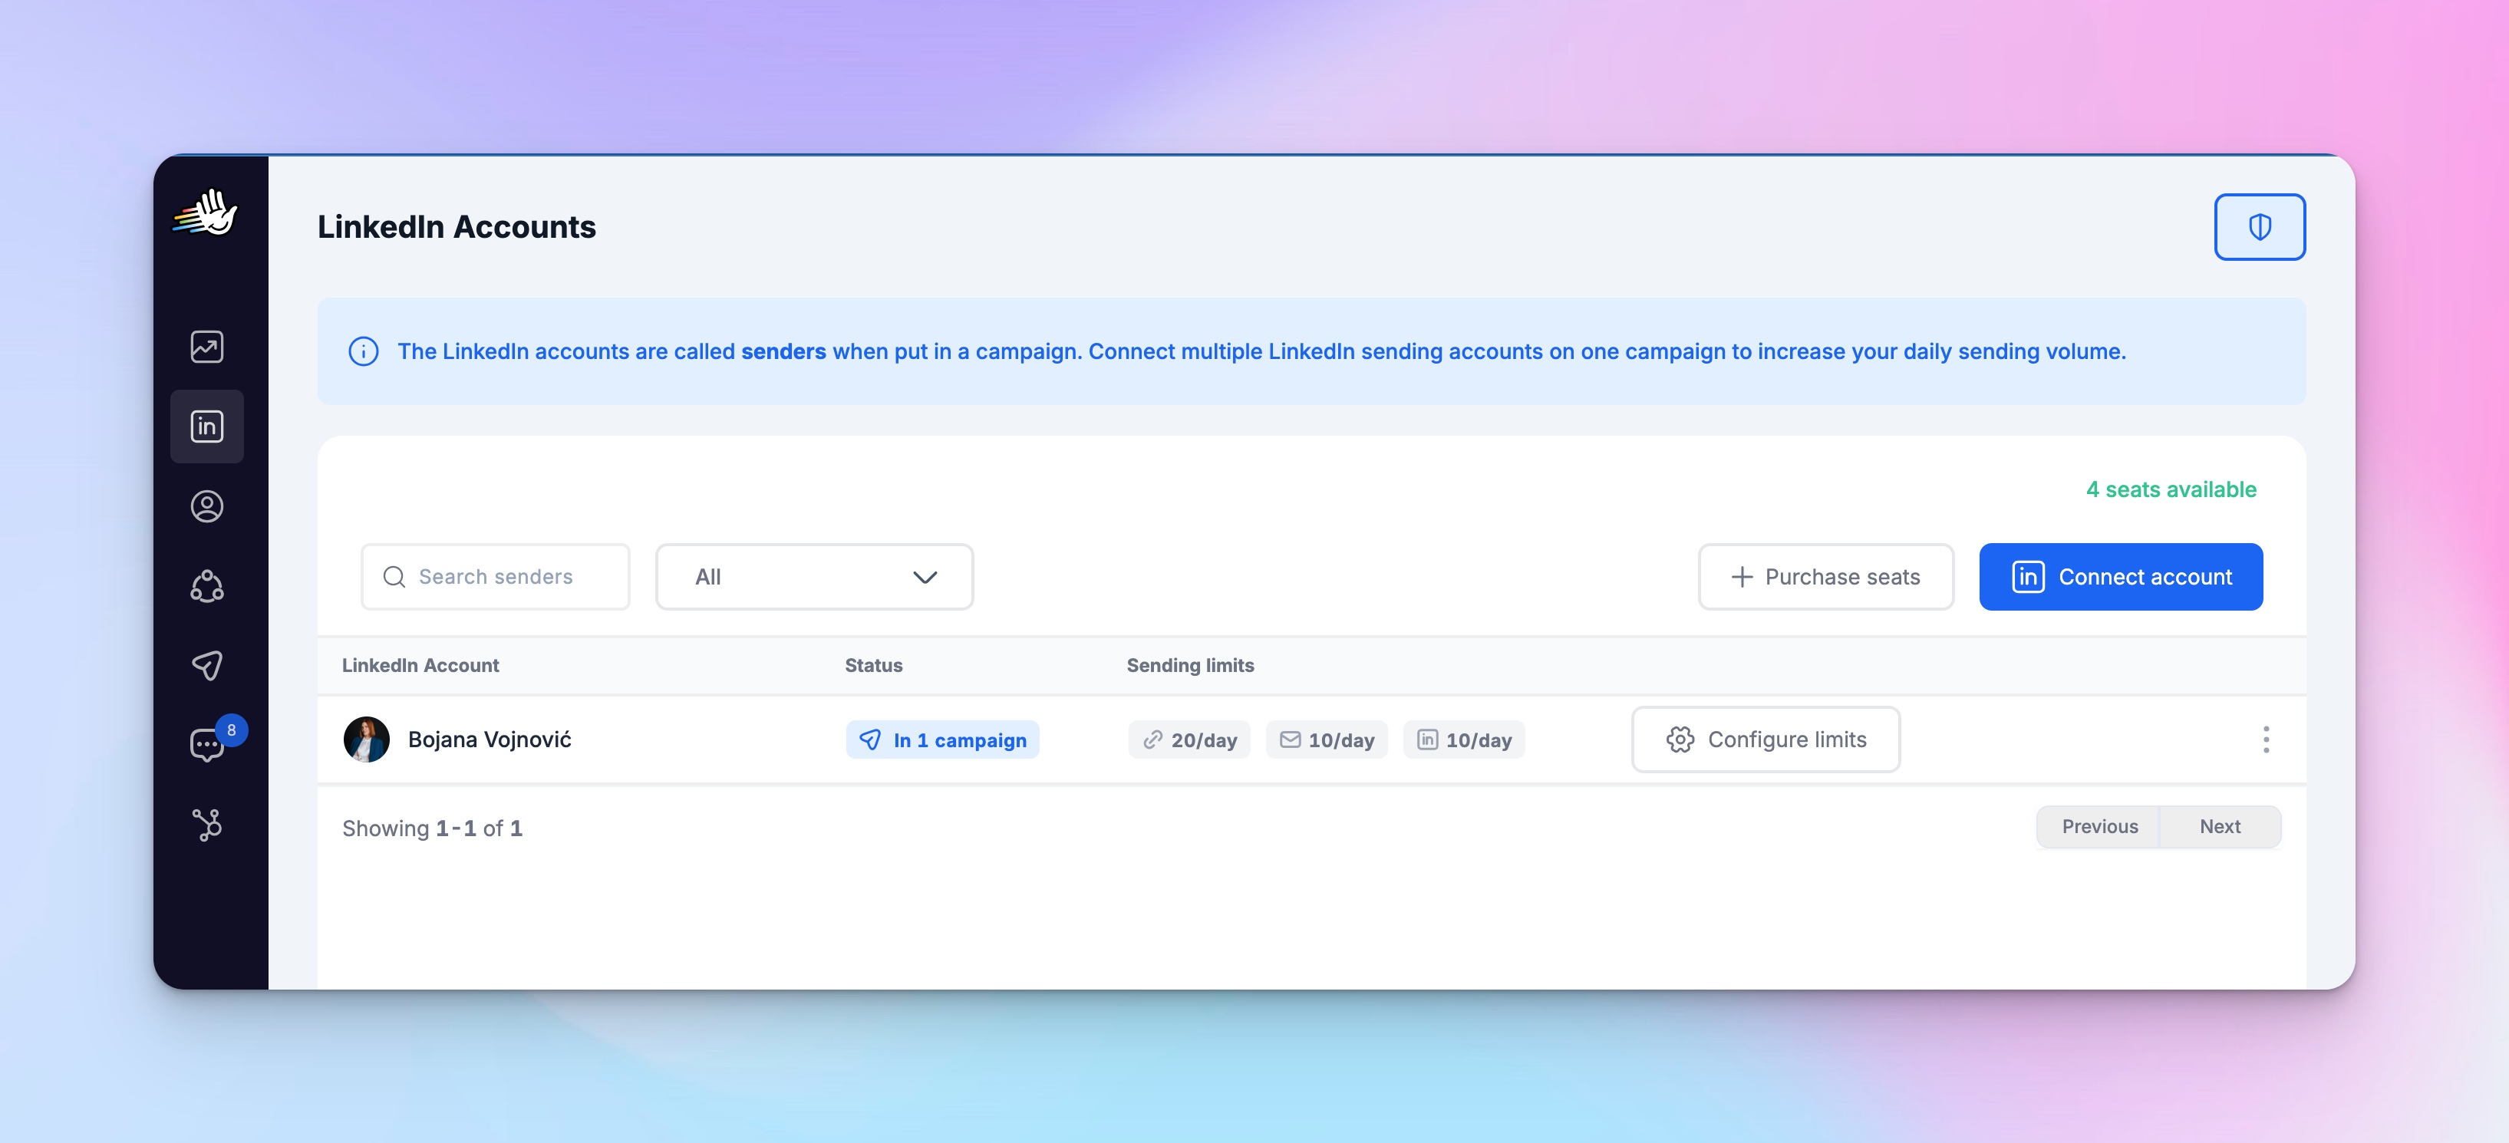Click the Sending limits column header
The width and height of the screenshot is (2509, 1143).
pyautogui.click(x=1190, y=665)
